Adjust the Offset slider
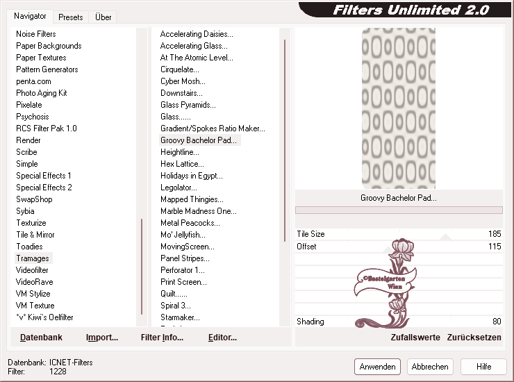 pyautogui.click(x=399, y=247)
